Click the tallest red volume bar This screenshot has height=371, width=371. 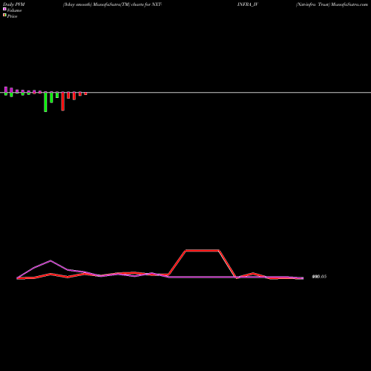(63, 101)
